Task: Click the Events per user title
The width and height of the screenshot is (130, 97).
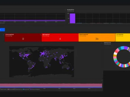Action: (107, 43)
